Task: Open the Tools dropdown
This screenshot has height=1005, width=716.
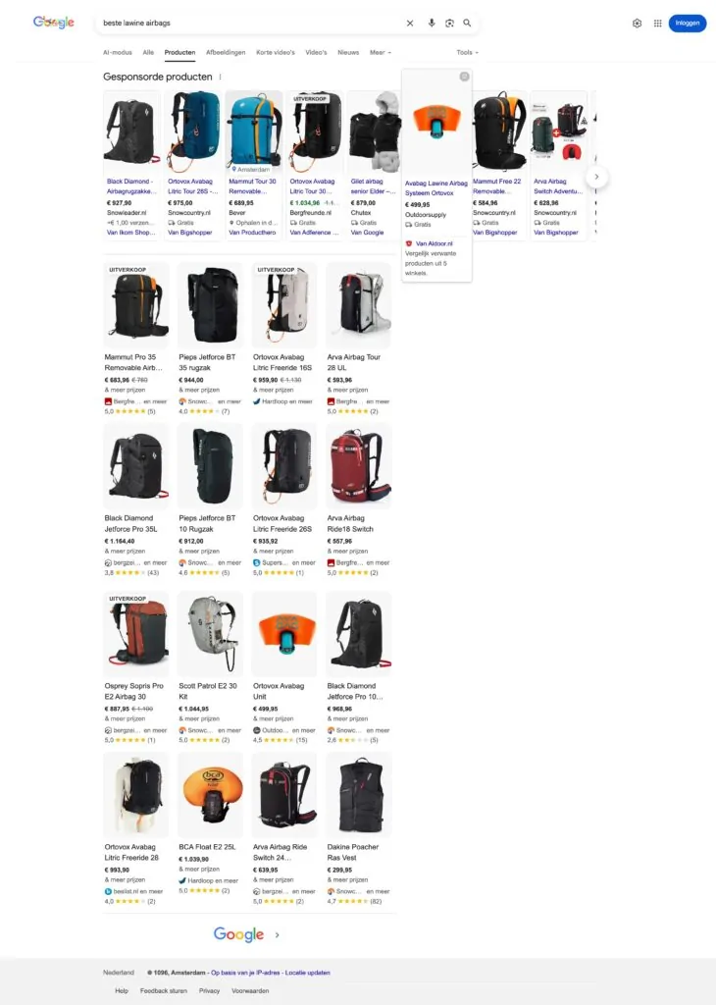Action: click(x=468, y=53)
